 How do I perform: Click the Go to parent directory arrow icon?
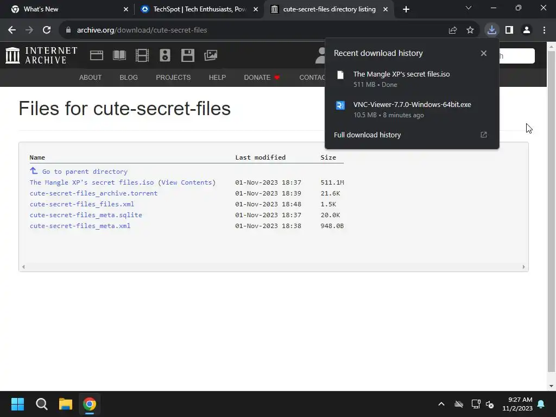(34, 170)
